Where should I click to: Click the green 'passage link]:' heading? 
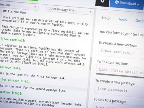tap(11, 68)
